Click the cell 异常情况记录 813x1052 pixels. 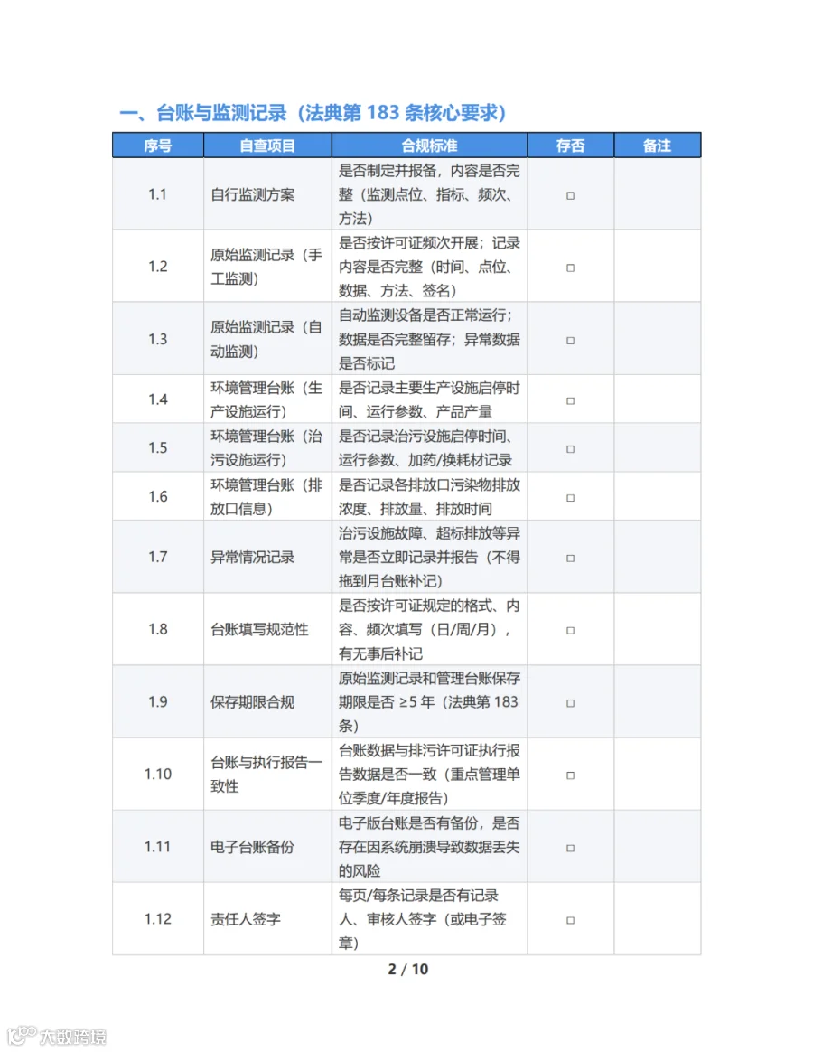click(x=267, y=557)
